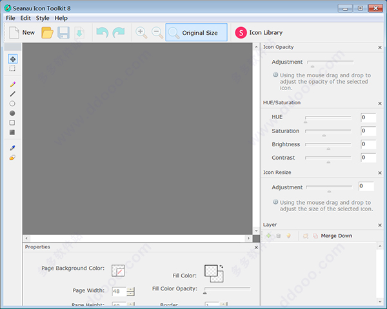
Task: Reset view to Original Size
Action: click(197, 32)
